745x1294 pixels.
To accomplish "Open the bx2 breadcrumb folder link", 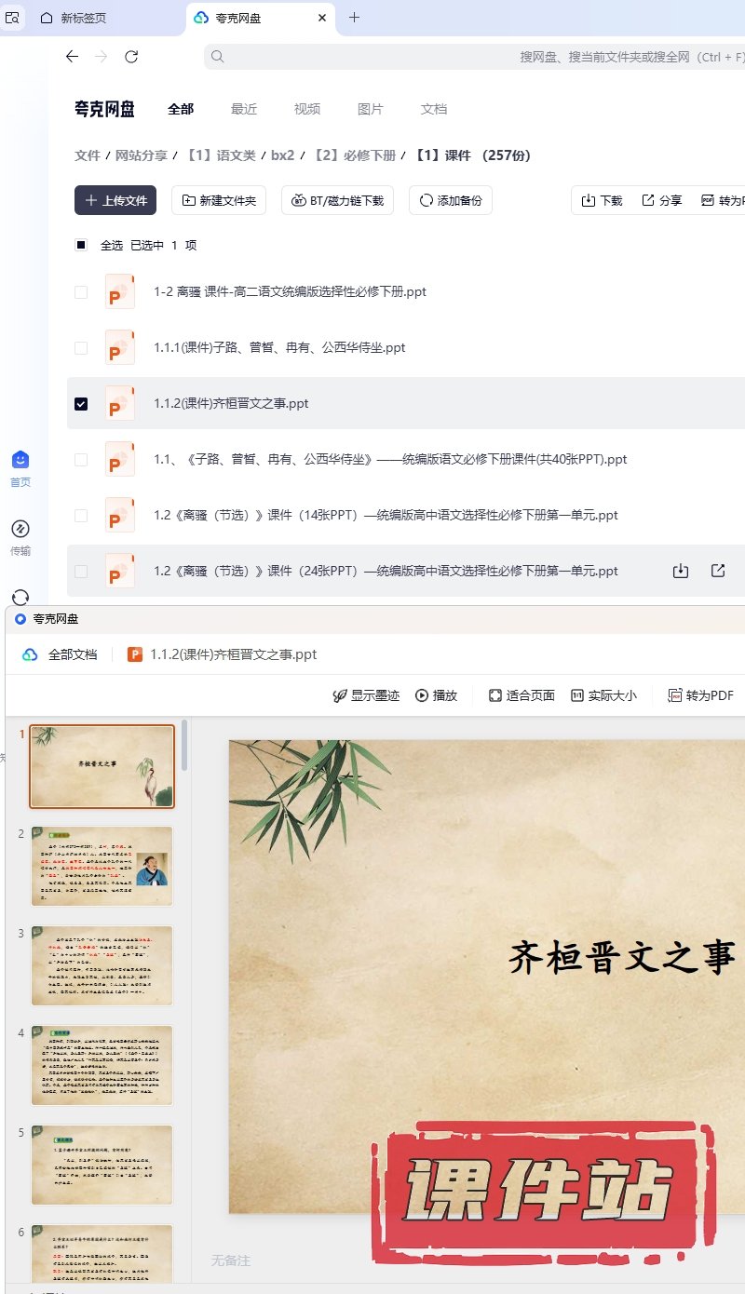I will point(283,155).
